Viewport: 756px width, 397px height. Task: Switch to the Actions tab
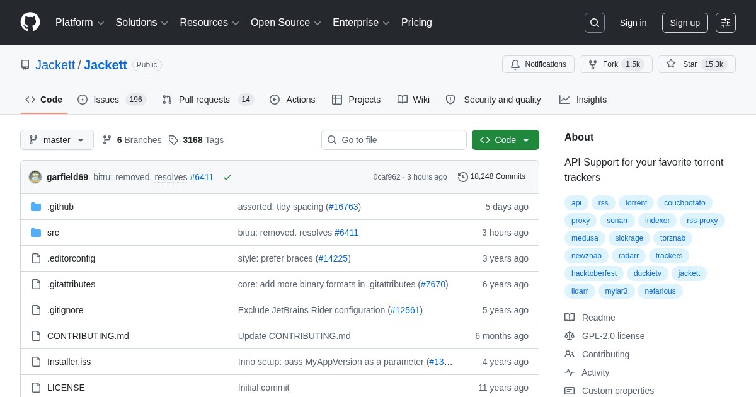[x=292, y=100]
